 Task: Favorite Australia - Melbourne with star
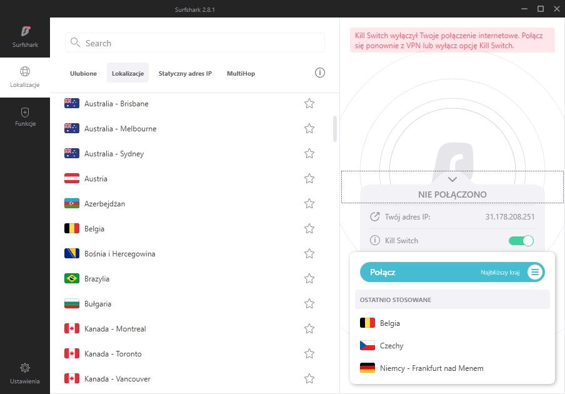coord(309,129)
